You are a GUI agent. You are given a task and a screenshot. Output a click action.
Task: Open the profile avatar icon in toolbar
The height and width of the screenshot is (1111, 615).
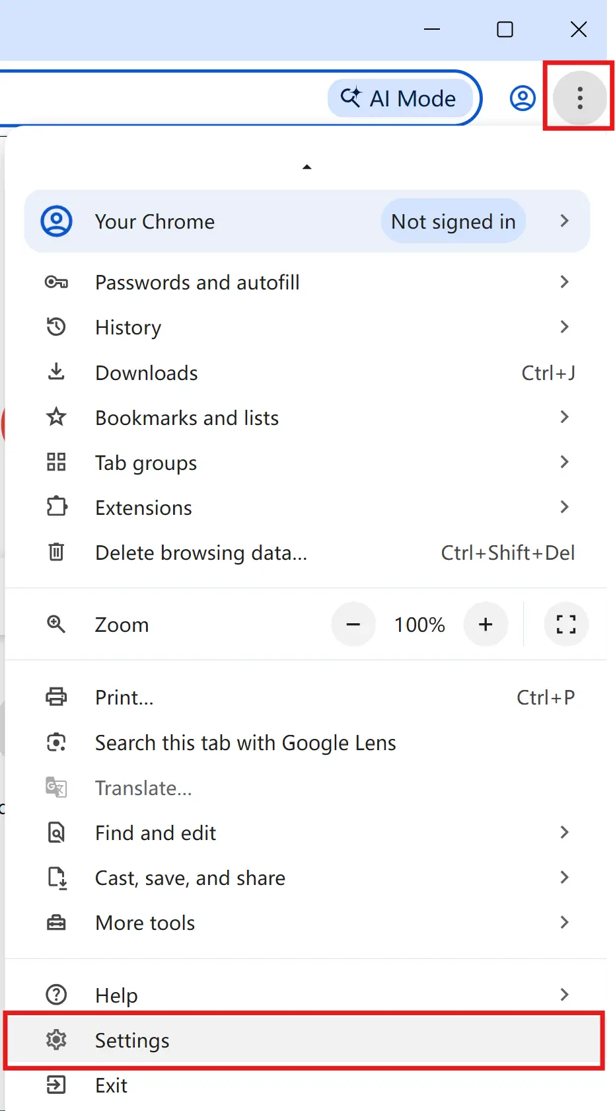(x=522, y=98)
